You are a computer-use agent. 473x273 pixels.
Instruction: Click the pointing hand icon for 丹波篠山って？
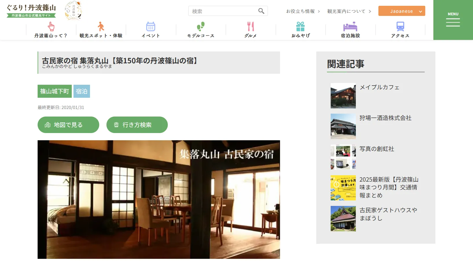(x=51, y=27)
